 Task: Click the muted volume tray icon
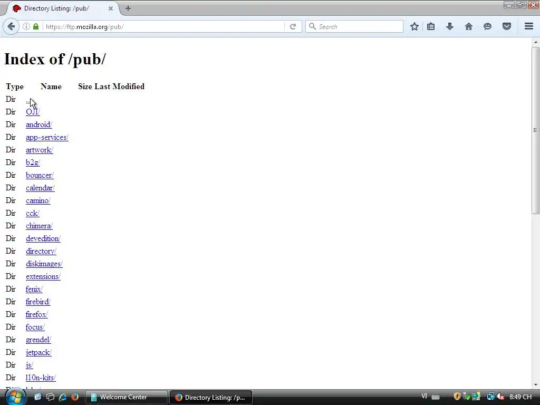[x=501, y=397]
